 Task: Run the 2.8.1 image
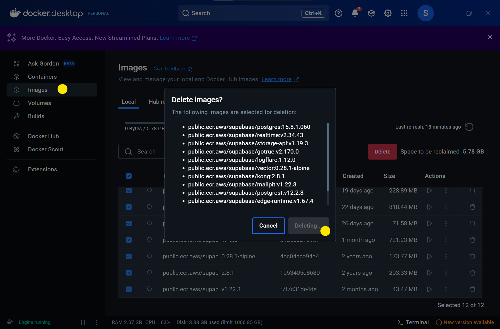click(x=430, y=273)
